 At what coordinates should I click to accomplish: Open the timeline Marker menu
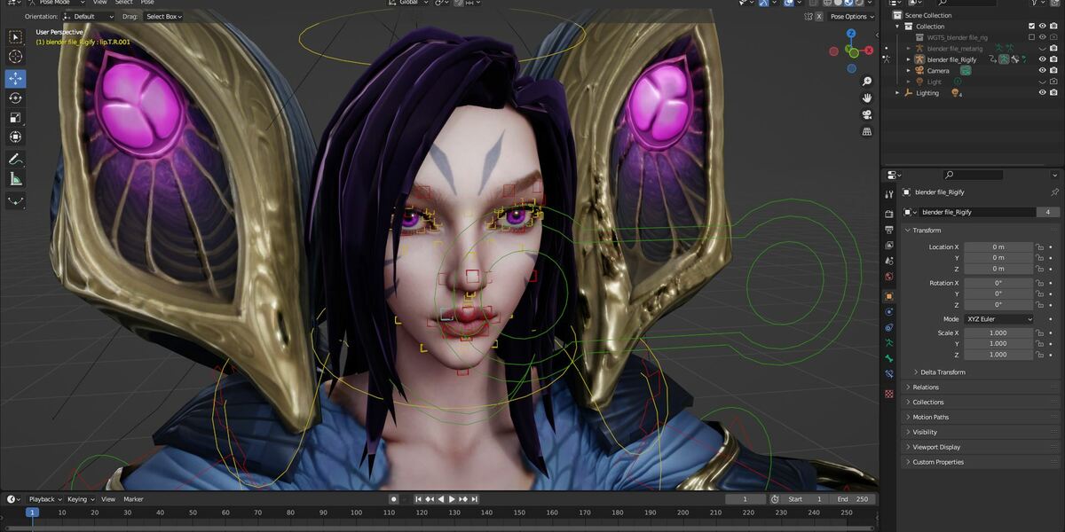click(133, 499)
